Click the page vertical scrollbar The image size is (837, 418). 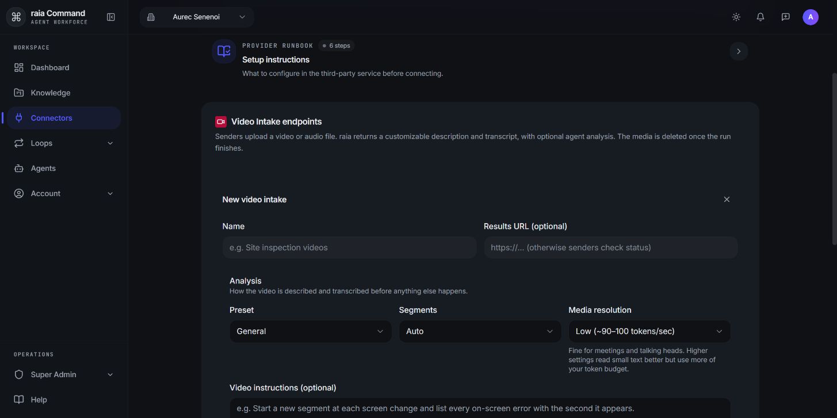[834, 159]
